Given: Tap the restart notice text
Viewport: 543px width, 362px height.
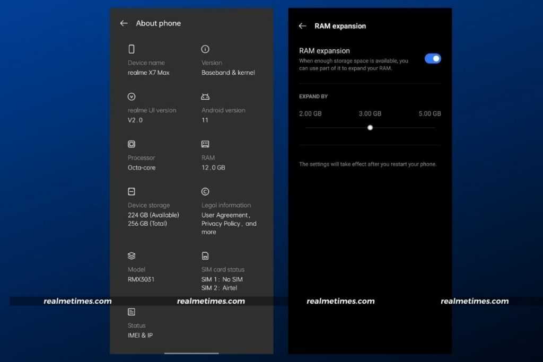Looking at the screenshot, I should click(x=368, y=164).
